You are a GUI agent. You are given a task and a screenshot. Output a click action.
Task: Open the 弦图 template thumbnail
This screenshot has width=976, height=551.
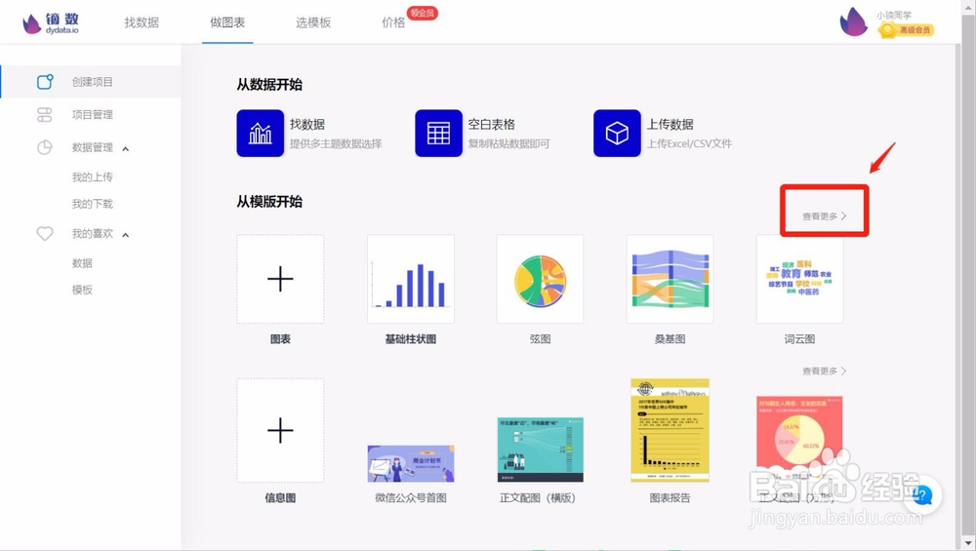pos(541,279)
